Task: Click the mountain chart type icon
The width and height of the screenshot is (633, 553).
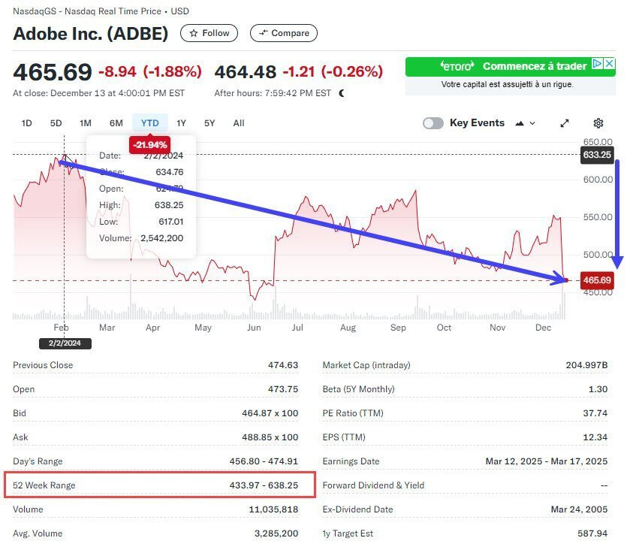Action: pyautogui.click(x=520, y=123)
